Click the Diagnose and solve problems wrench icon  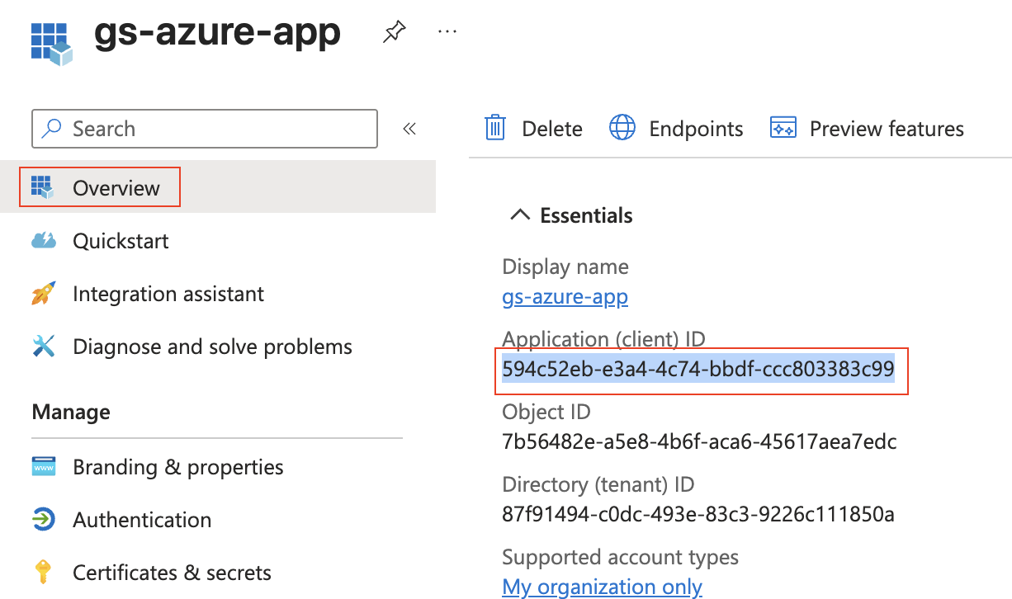point(43,346)
